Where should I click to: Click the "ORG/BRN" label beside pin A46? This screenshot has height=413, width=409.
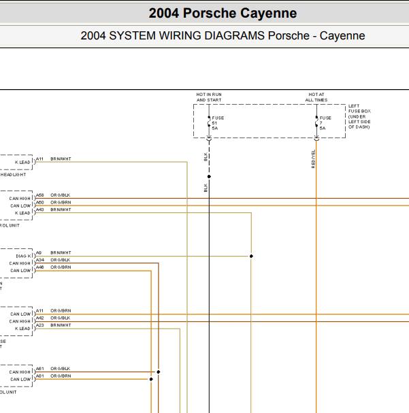click(61, 267)
